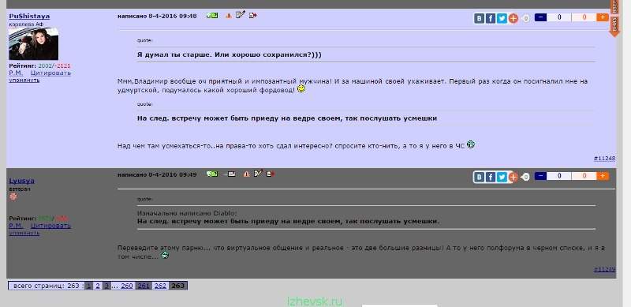
Task: Click Цитировать under Pu$histaya's profile
Action: [50, 73]
